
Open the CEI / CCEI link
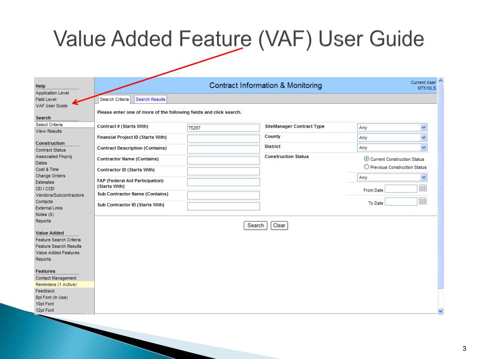pos(45,188)
